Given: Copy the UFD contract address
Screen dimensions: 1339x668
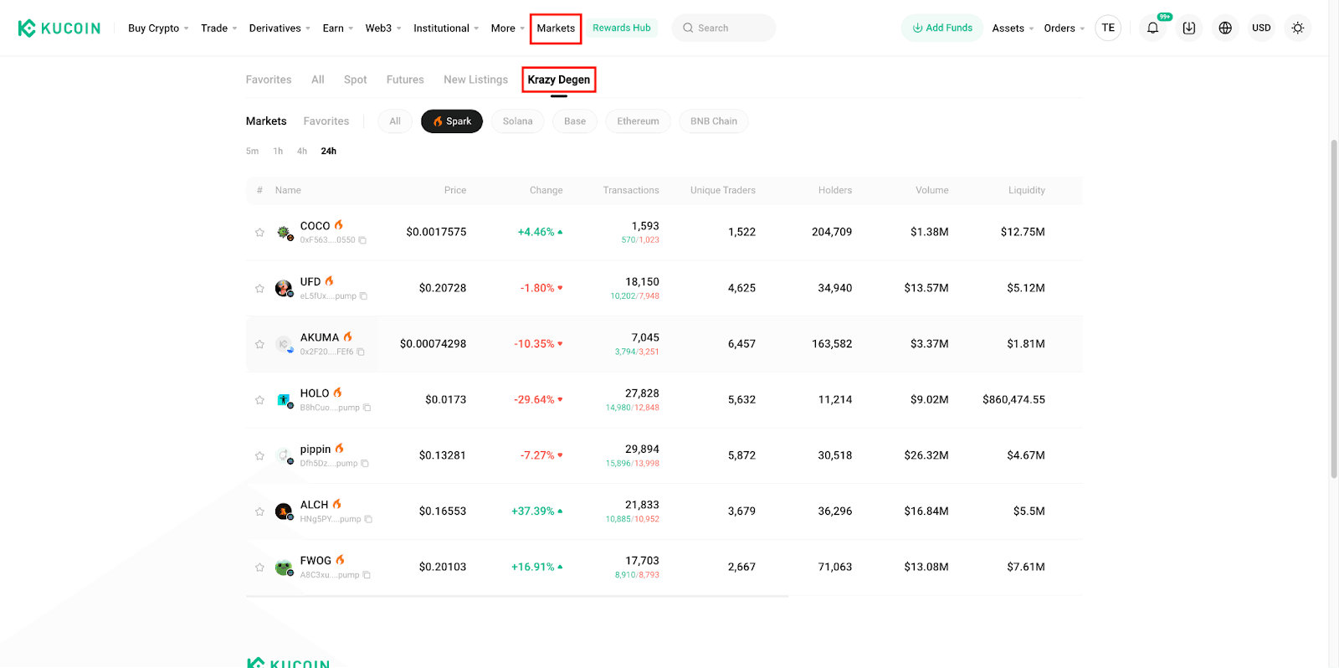Looking at the screenshot, I should 363,296.
